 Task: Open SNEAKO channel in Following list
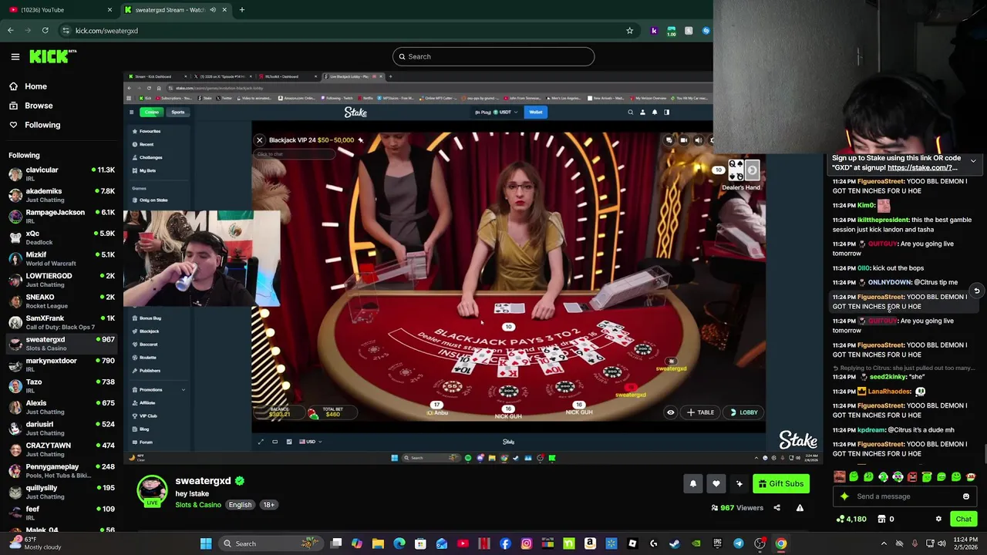62,301
